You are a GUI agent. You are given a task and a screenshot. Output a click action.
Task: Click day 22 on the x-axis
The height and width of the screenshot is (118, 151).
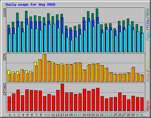[x=102, y=115]
